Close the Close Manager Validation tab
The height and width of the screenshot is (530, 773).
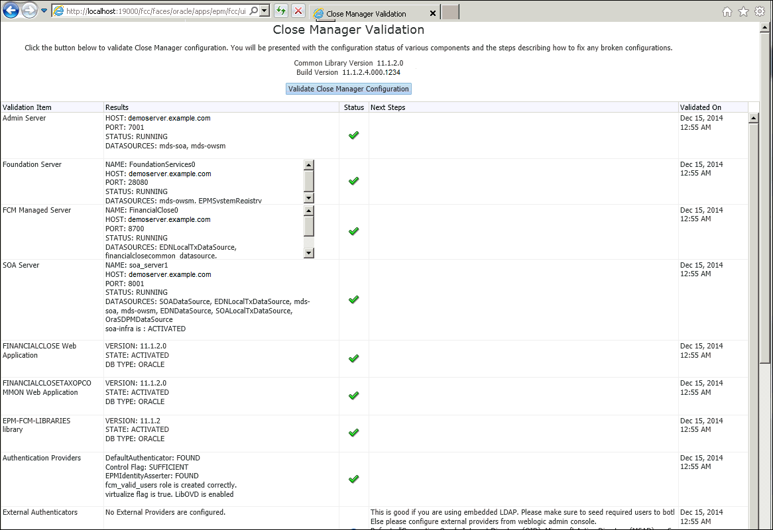(x=433, y=13)
